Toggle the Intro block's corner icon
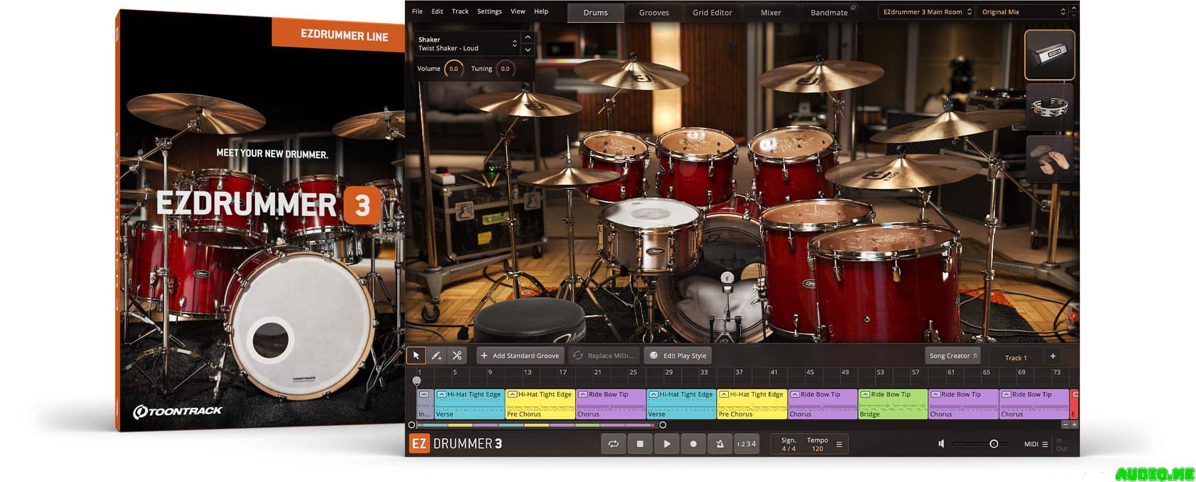1196x482 pixels. [x=423, y=394]
